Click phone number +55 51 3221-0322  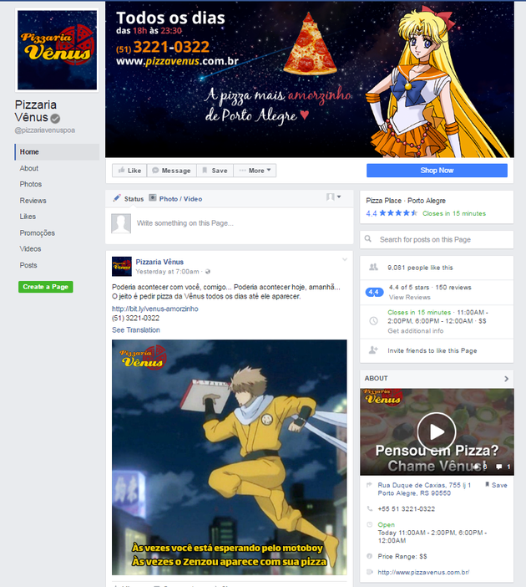407,509
